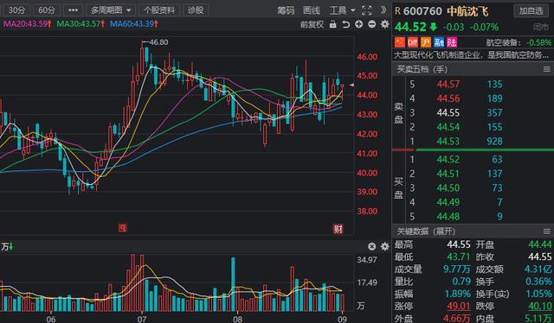Click the red 国 event marker
The height and width of the screenshot is (323, 554).
(x=122, y=228)
